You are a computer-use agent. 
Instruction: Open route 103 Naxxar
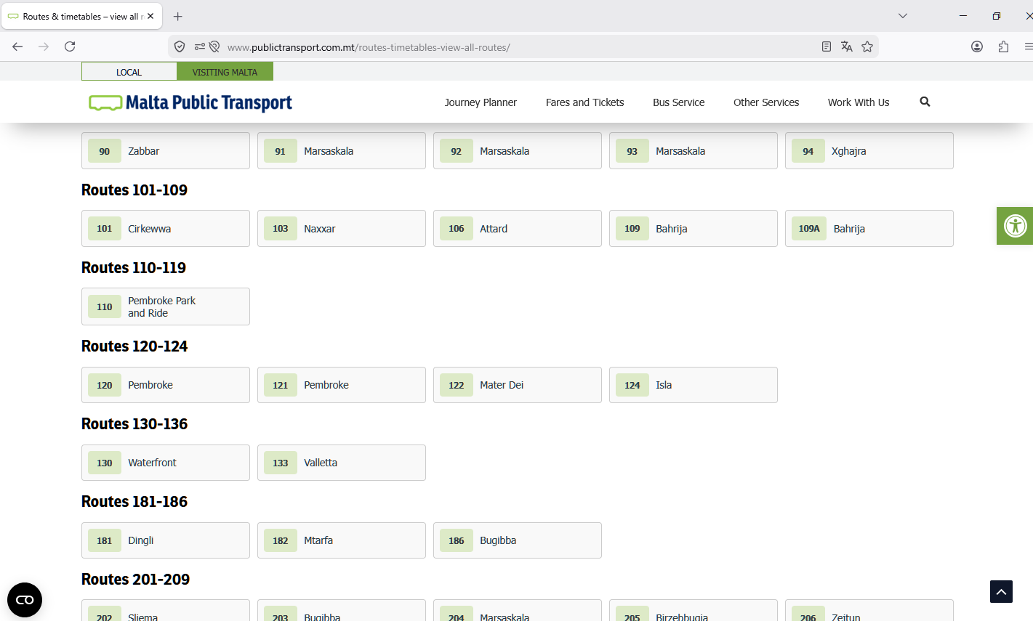[x=342, y=229]
